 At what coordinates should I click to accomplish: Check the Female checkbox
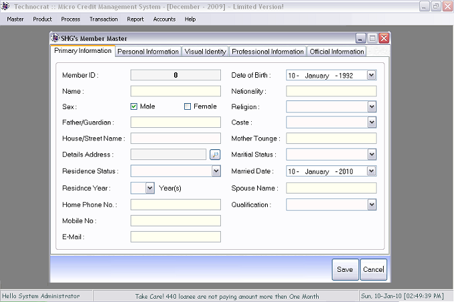tap(187, 106)
